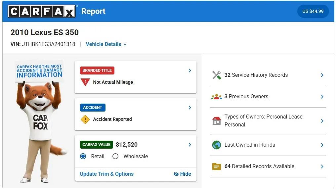The width and height of the screenshot is (336, 189).
Task: Open the CARFAX Value card chevron
Action: pyautogui.click(x=189, y=145)
